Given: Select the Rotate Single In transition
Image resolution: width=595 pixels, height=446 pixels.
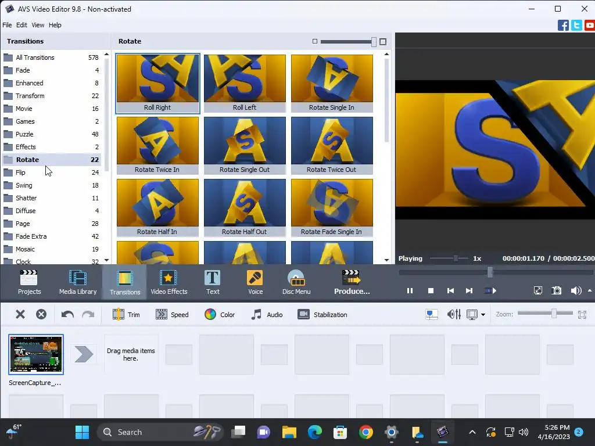Looking at the screenshot, I should click(332, 84).
